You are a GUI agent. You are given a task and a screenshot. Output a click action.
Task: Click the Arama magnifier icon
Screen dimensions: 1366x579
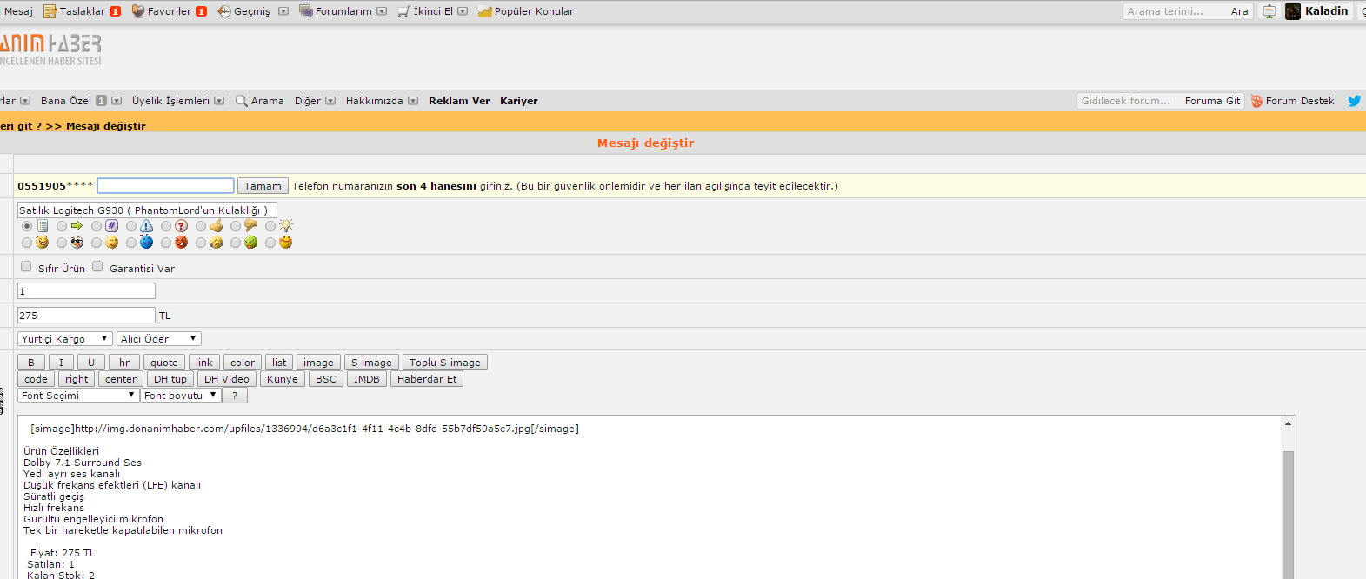pos(242,101)
